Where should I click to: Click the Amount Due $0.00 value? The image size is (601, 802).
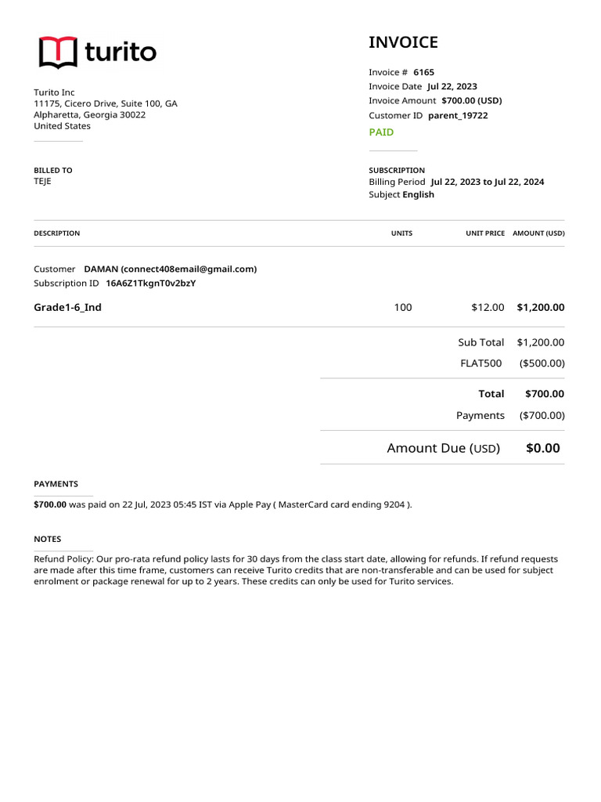pos(542,448)
